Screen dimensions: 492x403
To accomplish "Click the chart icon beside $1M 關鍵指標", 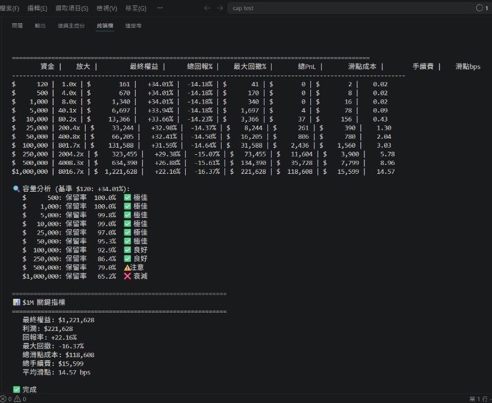I will point(16,302).
